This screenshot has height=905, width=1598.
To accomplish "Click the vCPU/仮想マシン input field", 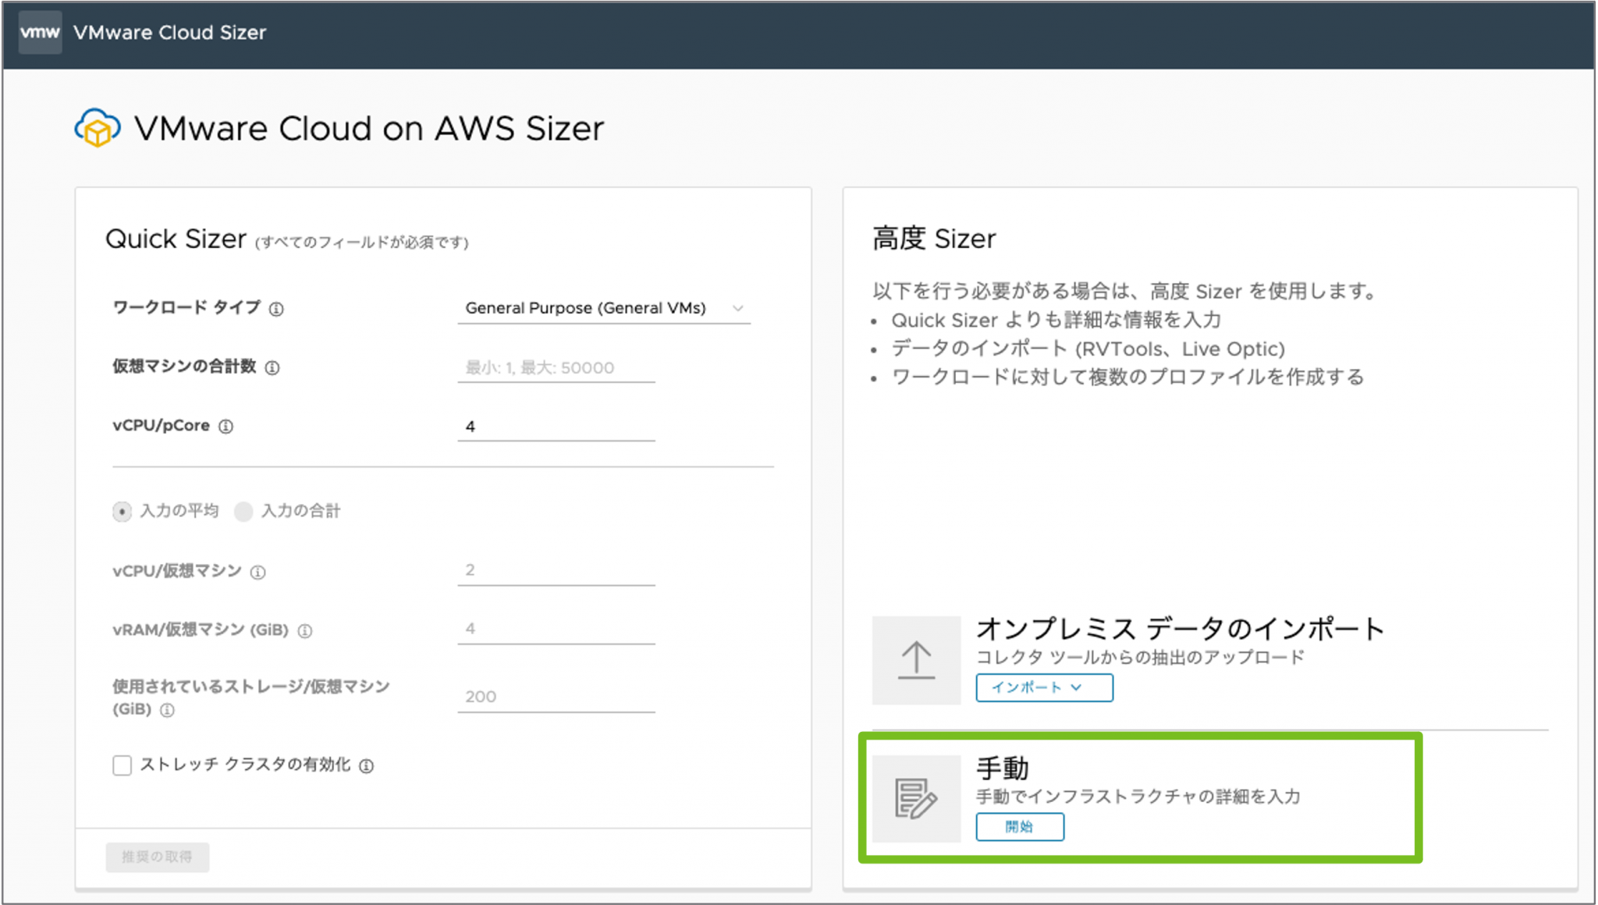I will [556, 570].
